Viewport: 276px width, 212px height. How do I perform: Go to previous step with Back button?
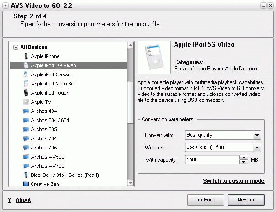(206, 200)
